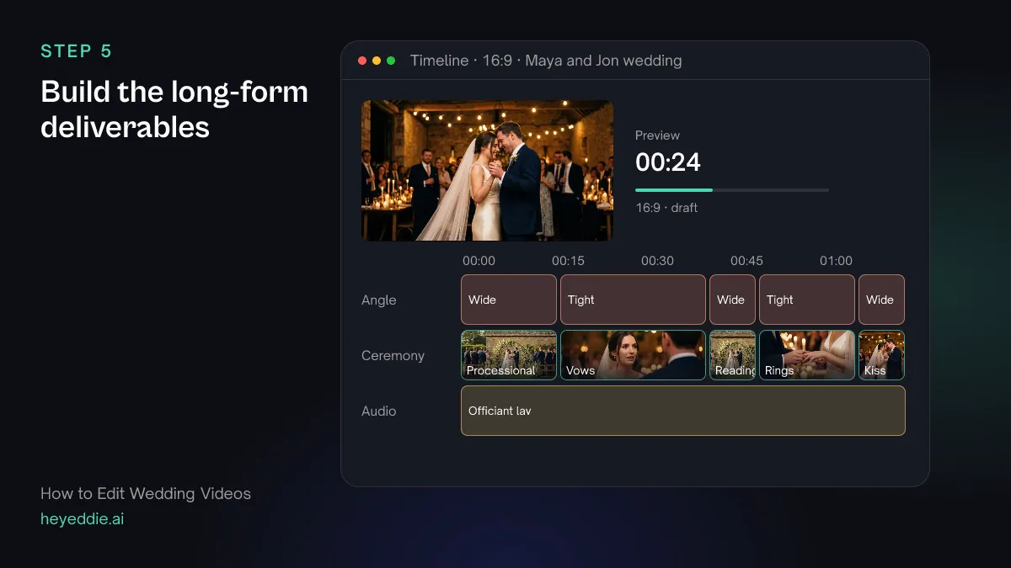This screenshot has width=1011, height=568.
Task: Select the Officiant lav audio clip
Action: [683, 411]
